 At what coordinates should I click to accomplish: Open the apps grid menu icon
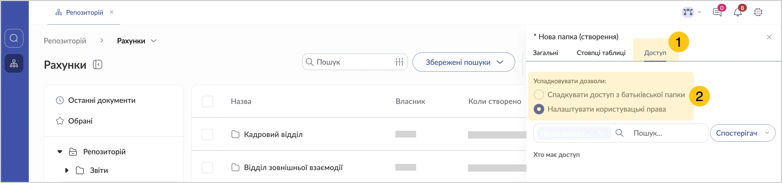(758, 12)
